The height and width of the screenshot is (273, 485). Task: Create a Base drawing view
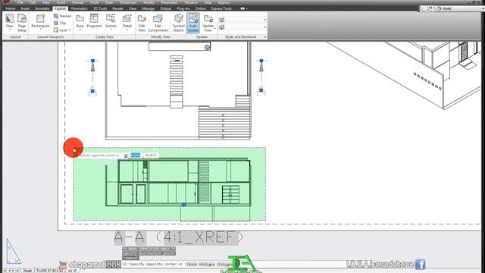point(80,21)
